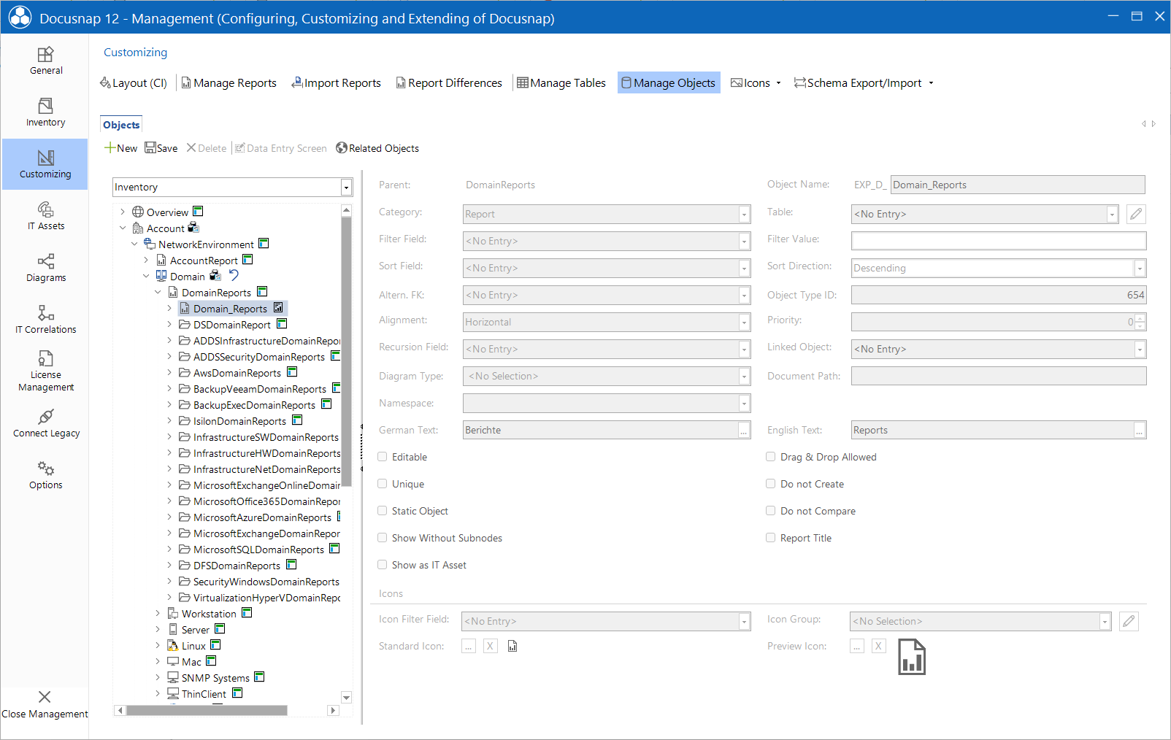Click the New button

[120, 148]
